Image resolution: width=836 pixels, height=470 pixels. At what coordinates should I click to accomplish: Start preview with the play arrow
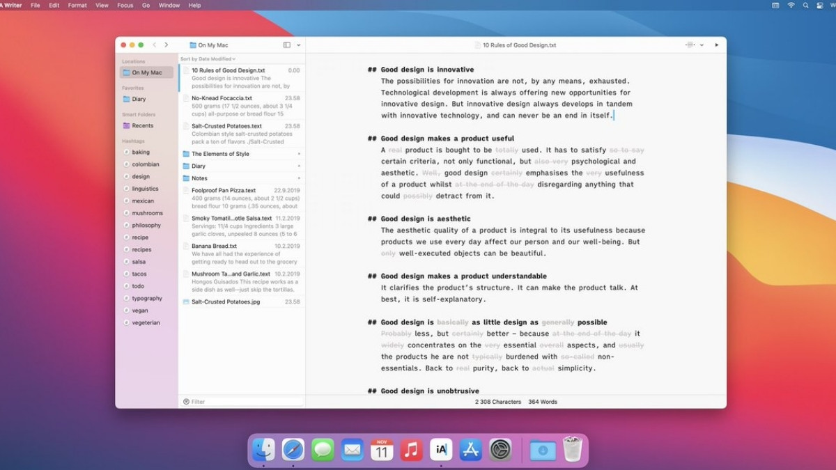(x=717, y=45)
